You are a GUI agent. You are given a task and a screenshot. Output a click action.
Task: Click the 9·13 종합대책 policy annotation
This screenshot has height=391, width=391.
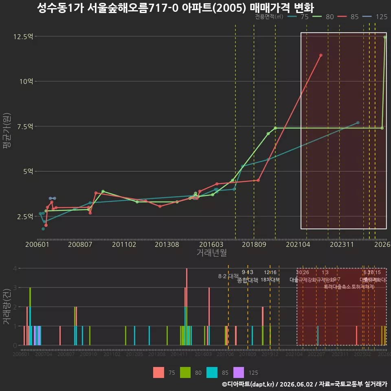(247, 276)
